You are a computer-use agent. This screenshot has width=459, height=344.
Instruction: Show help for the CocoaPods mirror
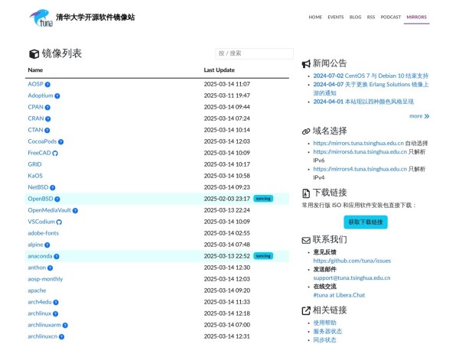tap(61, 142)
